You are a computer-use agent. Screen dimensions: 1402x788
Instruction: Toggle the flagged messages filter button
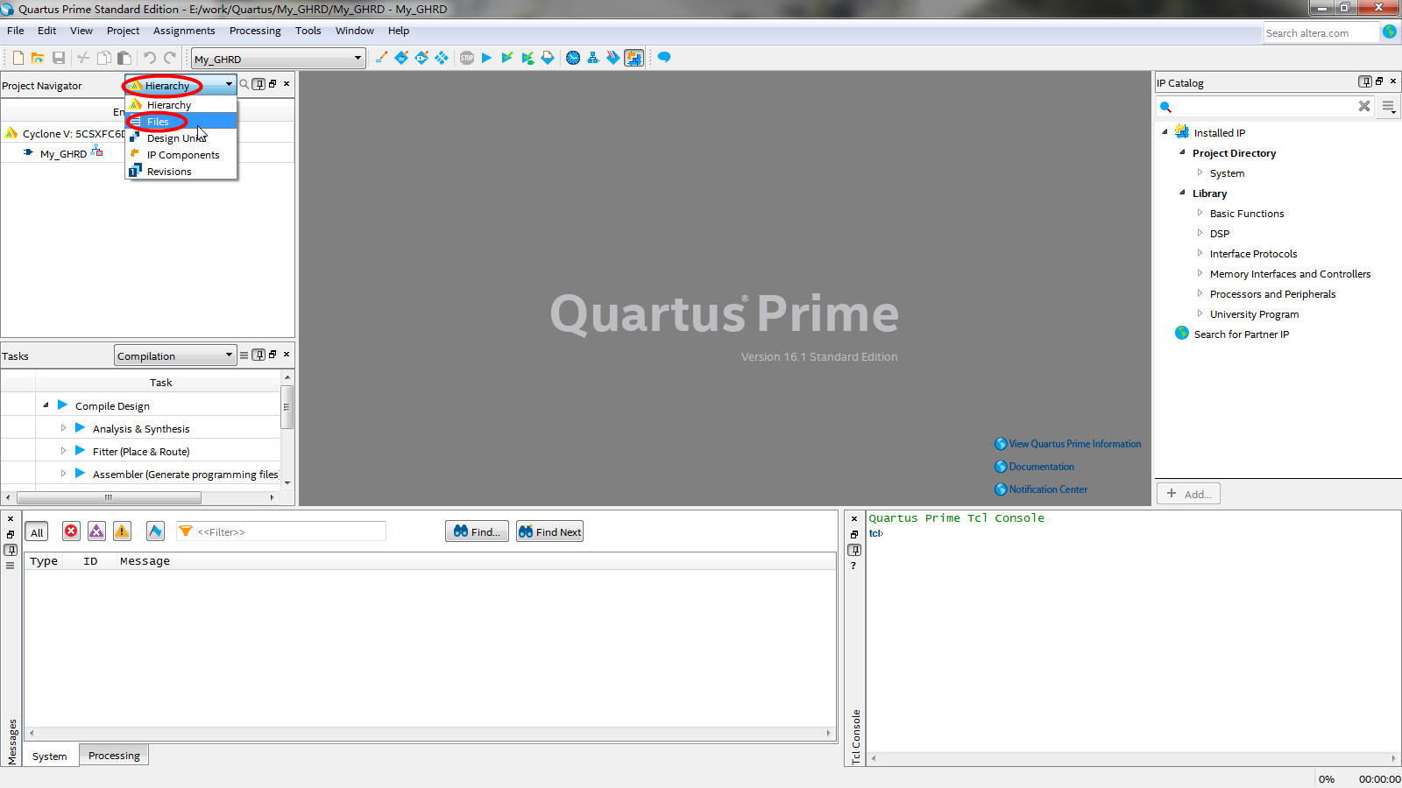pyautogui.click(x=155, y=531)
